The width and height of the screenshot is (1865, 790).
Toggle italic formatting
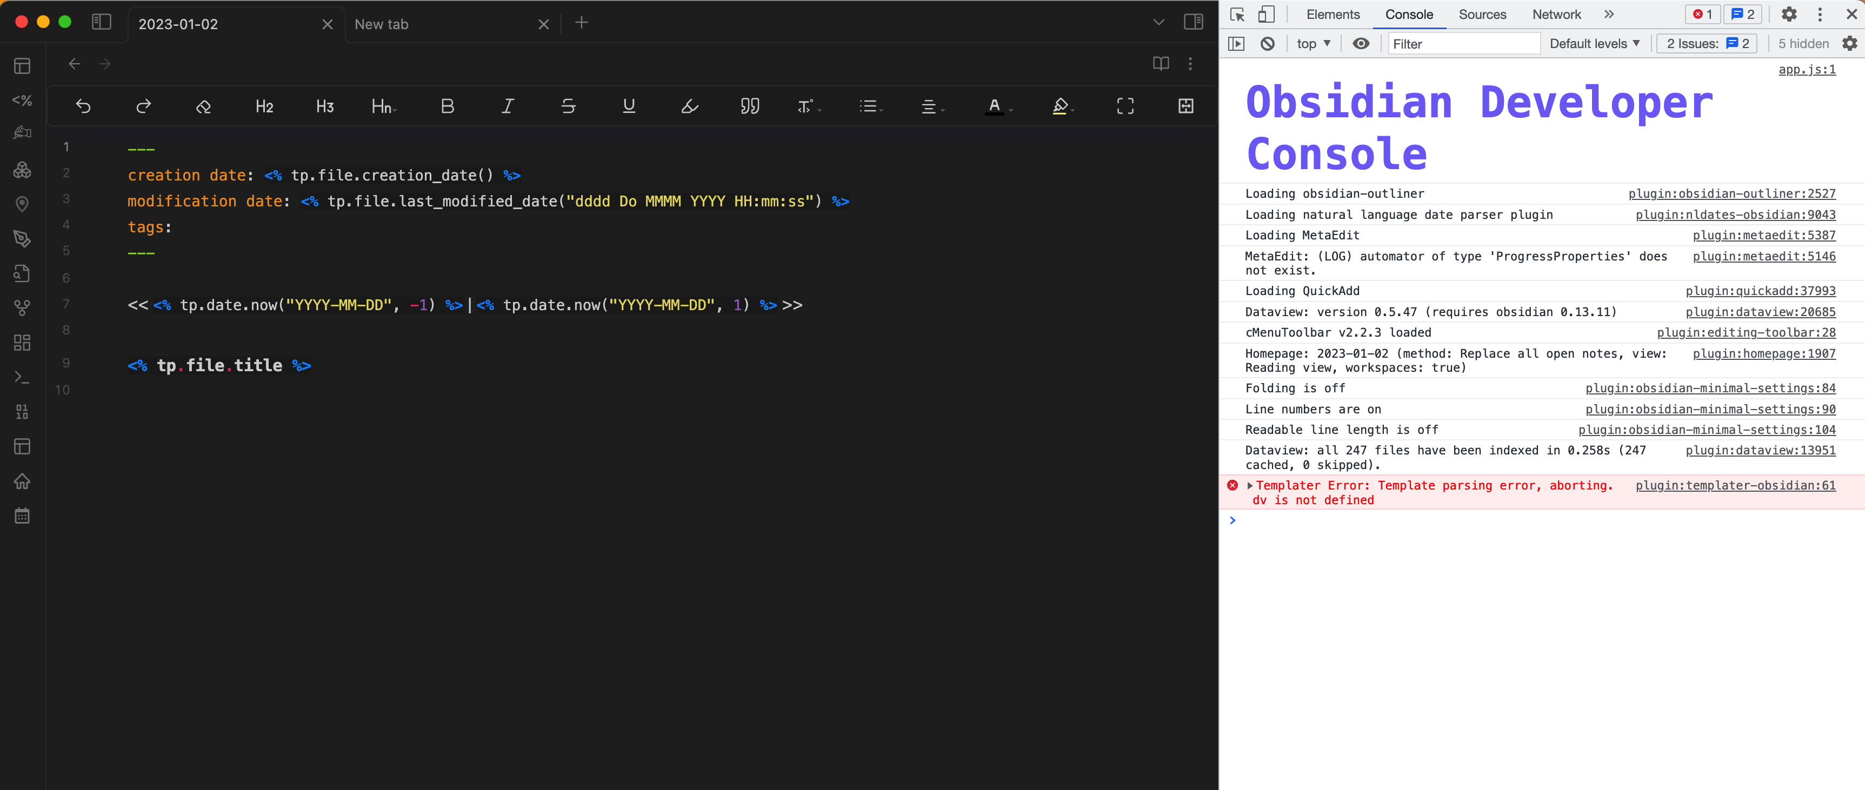[x=508, y=106]
